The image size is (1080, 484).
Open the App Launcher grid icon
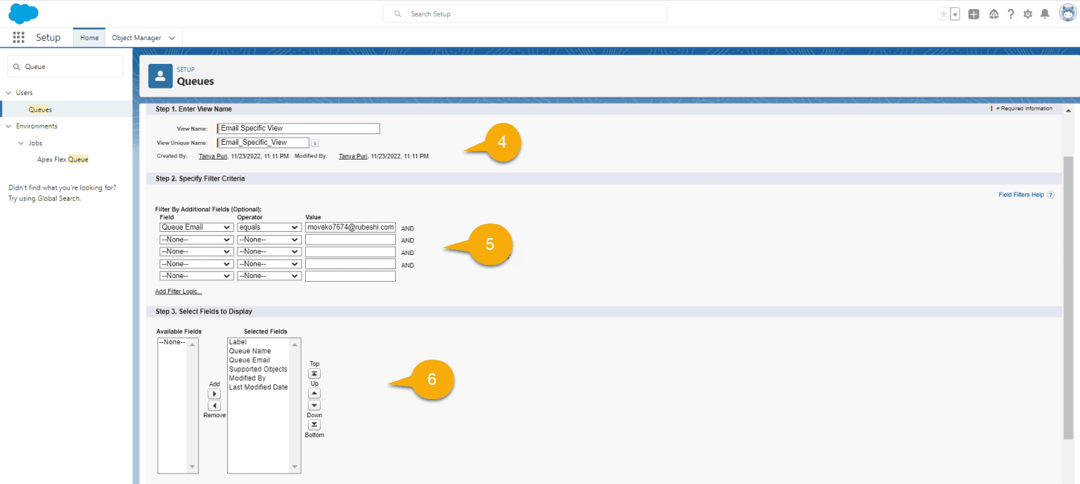(18, 37)
